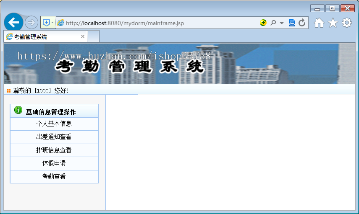Viewport: 359px width, 214px height.
Task: Open a new blank tab
Action: (93, 36)
